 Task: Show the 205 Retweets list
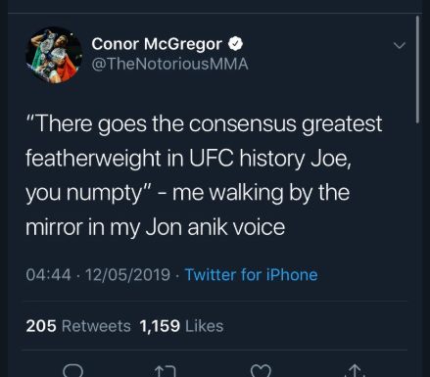(x=78, y=326)
